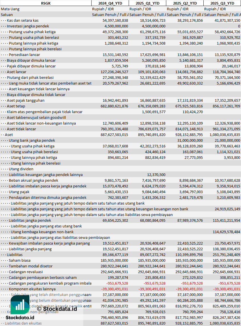Select Utang kembaga keuangan non-bank label
Image resolution: width=241 pixels, height=326 pixels.
tap(42, 232)
